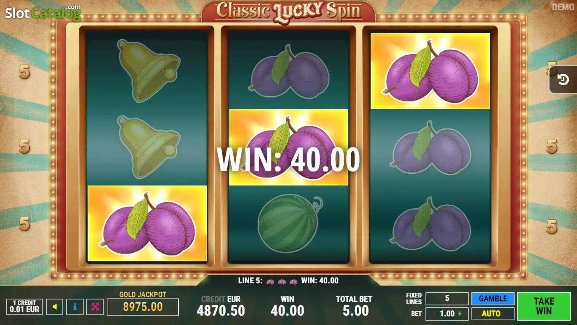Click the watermelon symbol on the middle reel
Viewport: 577px width, 325px height.
click(x=288, y=224)
